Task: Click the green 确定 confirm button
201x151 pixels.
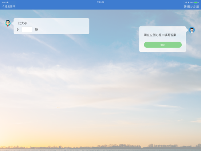Action: (x=163, y=45)
